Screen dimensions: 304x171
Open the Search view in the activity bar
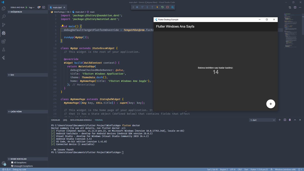4,16
